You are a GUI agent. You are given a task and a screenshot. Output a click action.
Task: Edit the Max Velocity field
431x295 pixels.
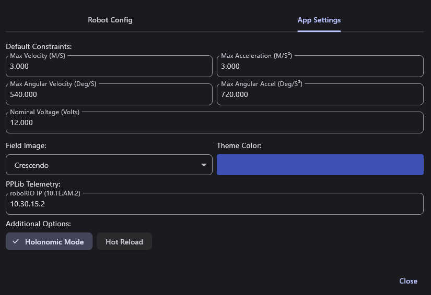coord(109,66)
